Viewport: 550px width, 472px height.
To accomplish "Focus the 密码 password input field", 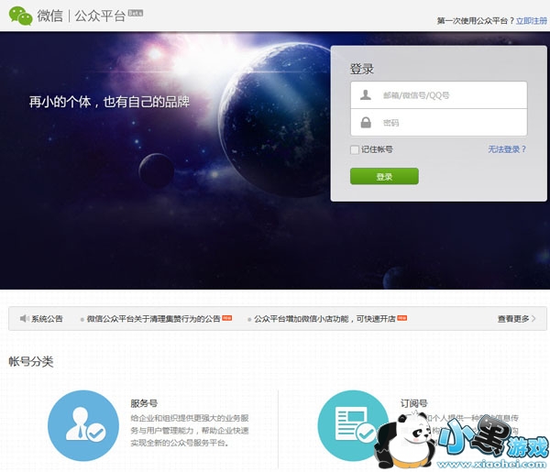I will click(439, 123).
